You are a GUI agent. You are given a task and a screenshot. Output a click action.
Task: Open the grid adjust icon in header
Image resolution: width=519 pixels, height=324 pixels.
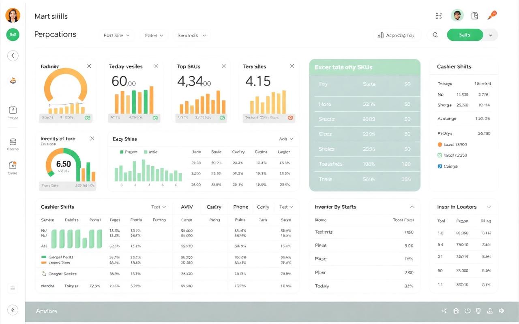click(x=439, y=16)
